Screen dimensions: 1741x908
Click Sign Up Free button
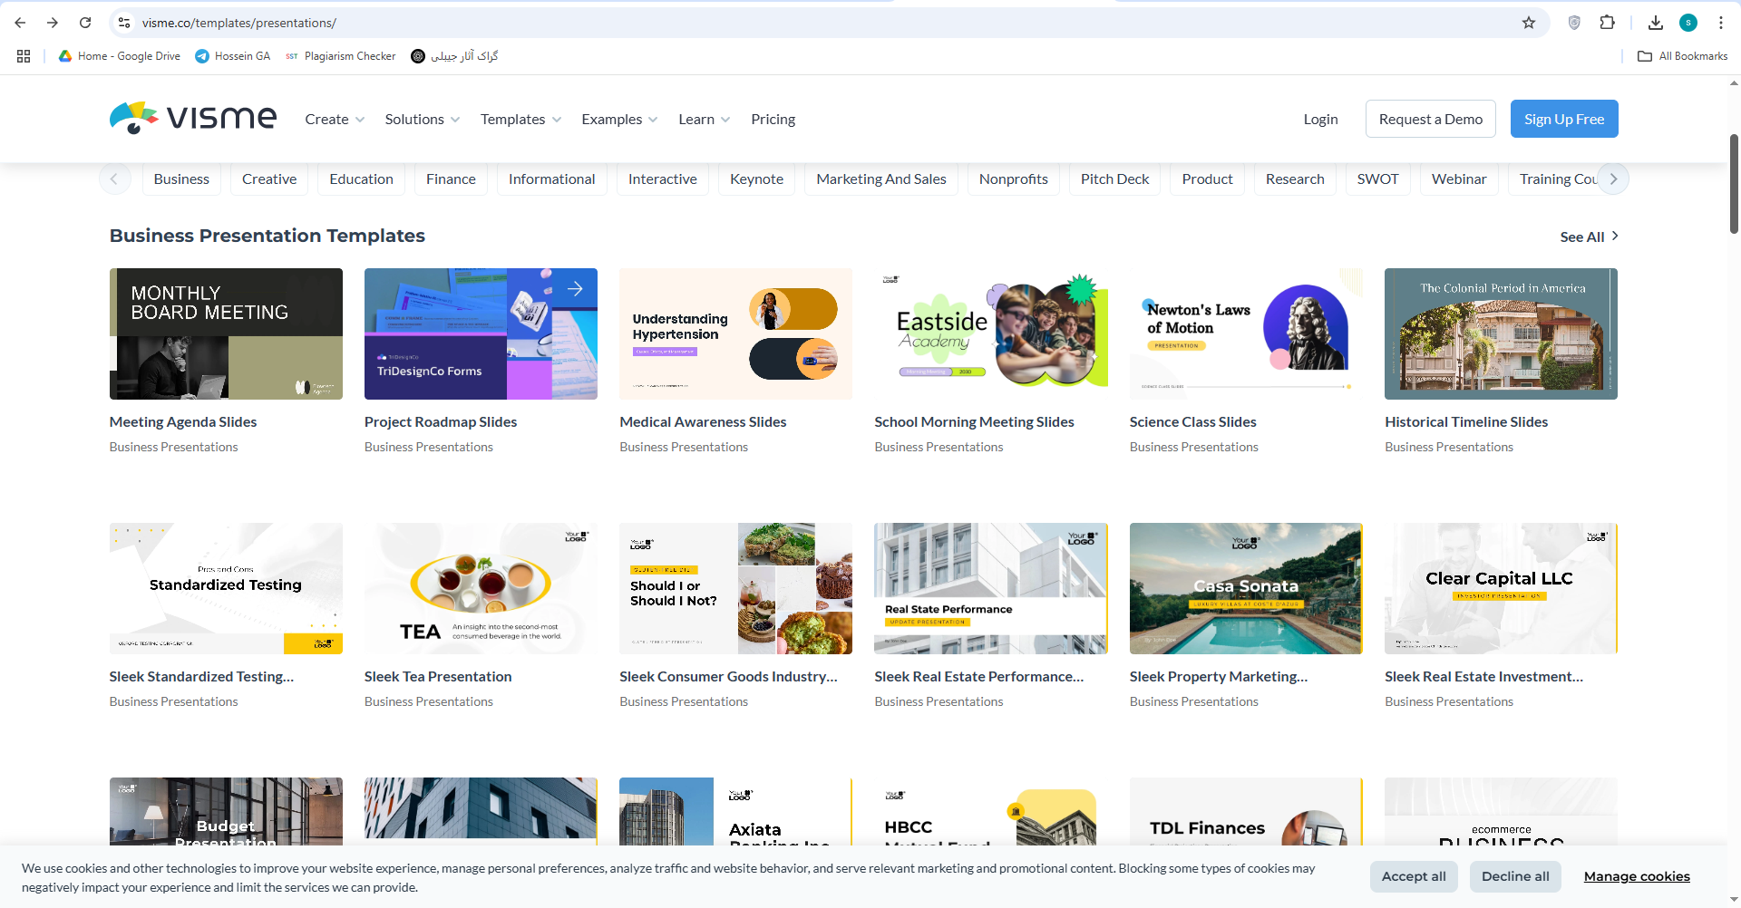(1564, 119)
